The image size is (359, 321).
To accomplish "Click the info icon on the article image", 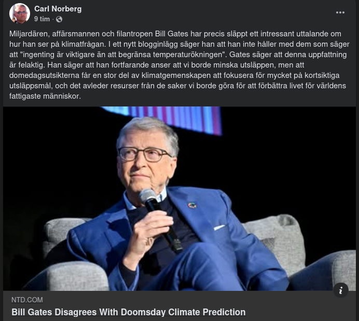I will pyautogui.click(x=341, y=290).
